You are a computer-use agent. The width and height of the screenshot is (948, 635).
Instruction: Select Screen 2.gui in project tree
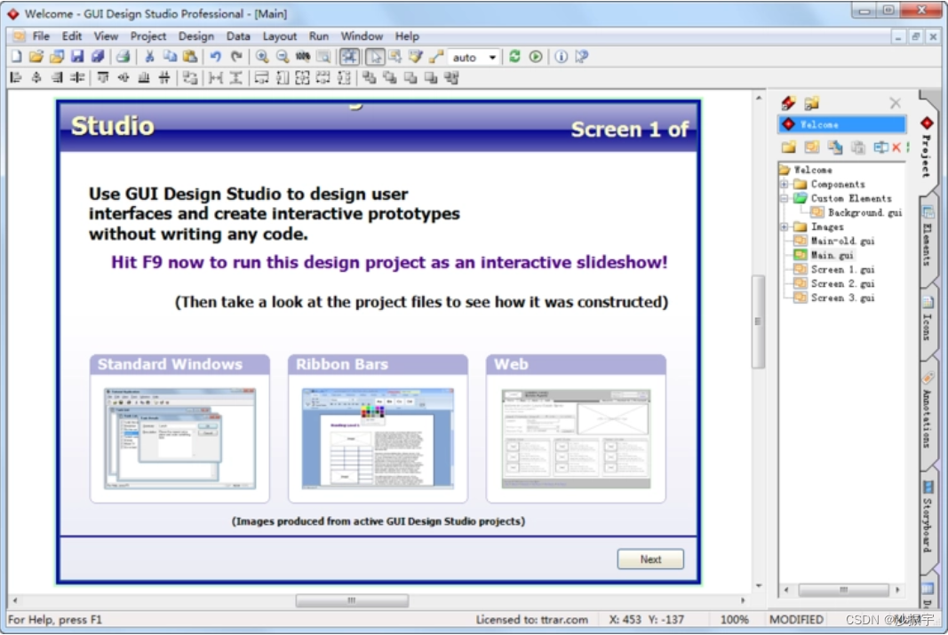click(842, 284)
